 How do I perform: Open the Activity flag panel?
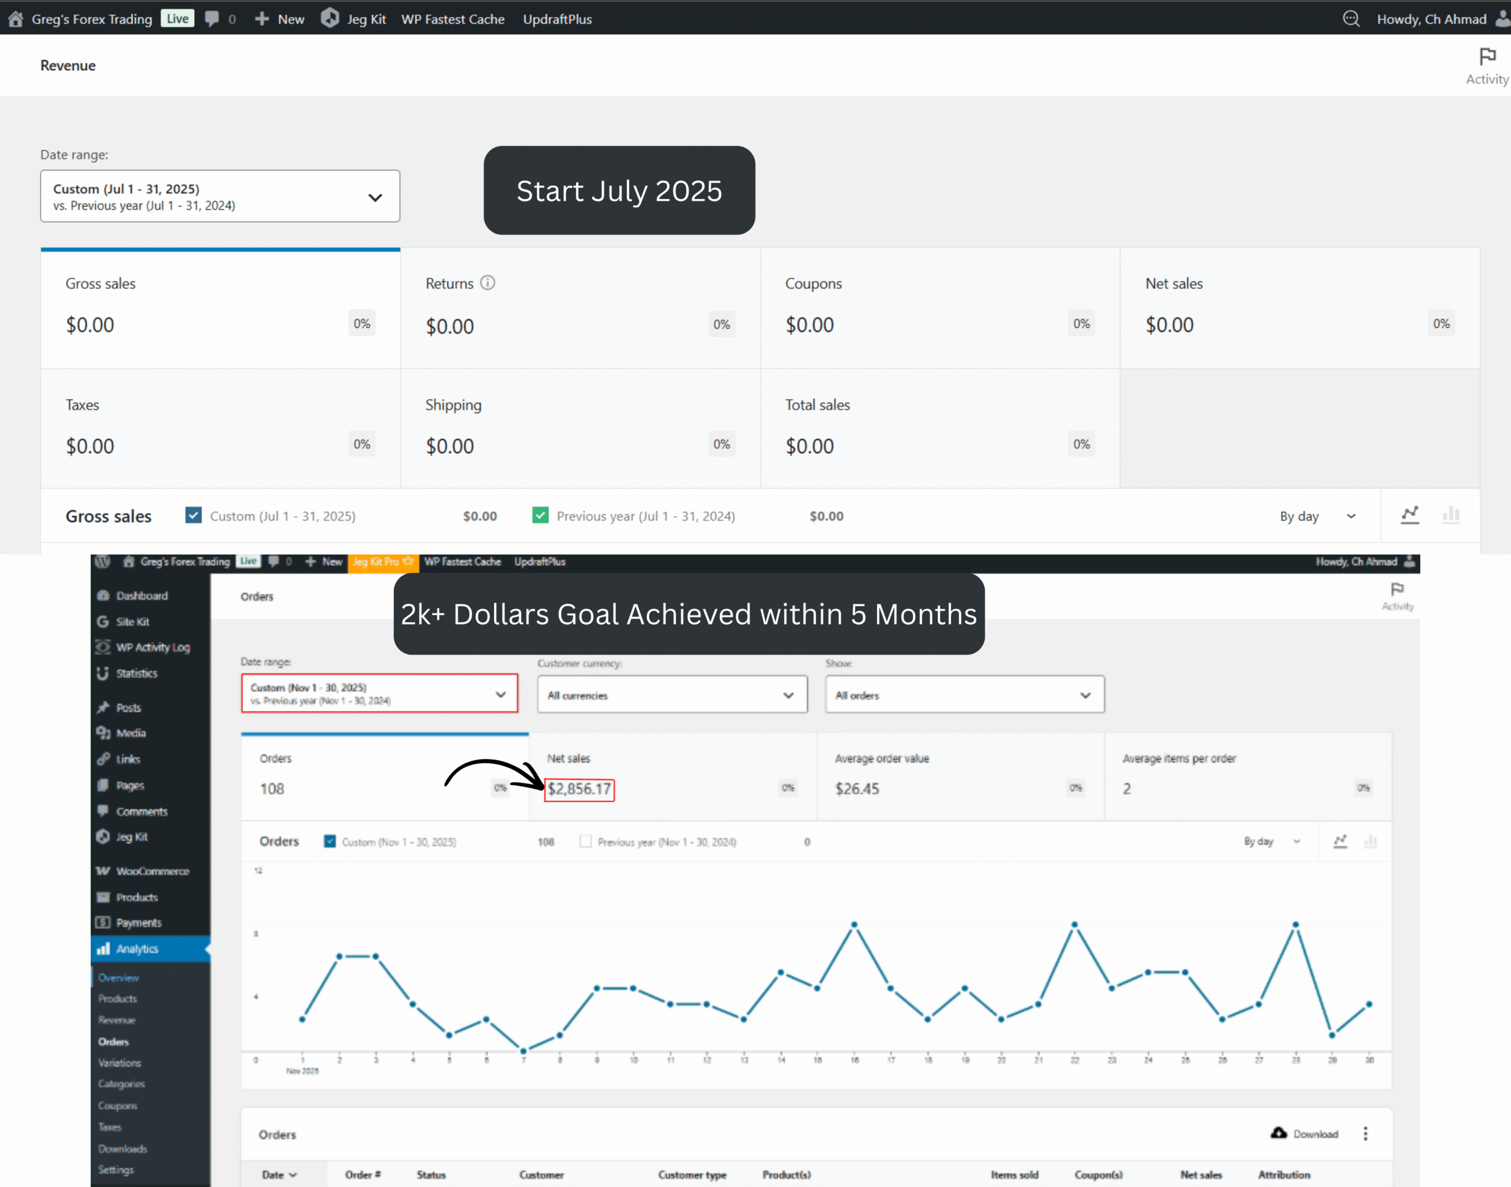[1487, 66]
